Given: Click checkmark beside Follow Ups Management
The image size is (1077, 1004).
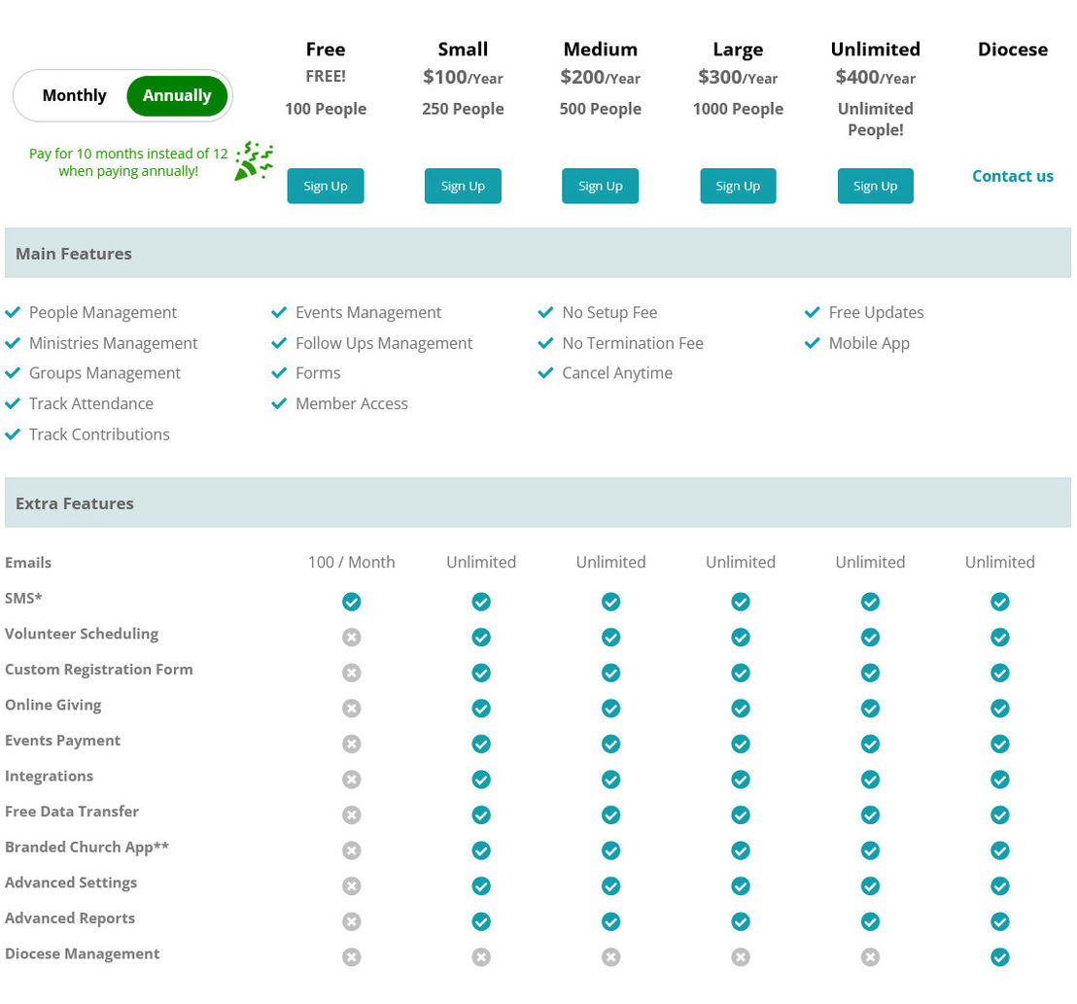Looking at the screenshot, I should click(x=279, y=343).
